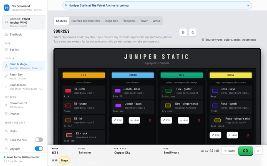The image size is (267, 166).
Task: Click the orange swatch for Eli – hi
Action: [x=68, y=120]
